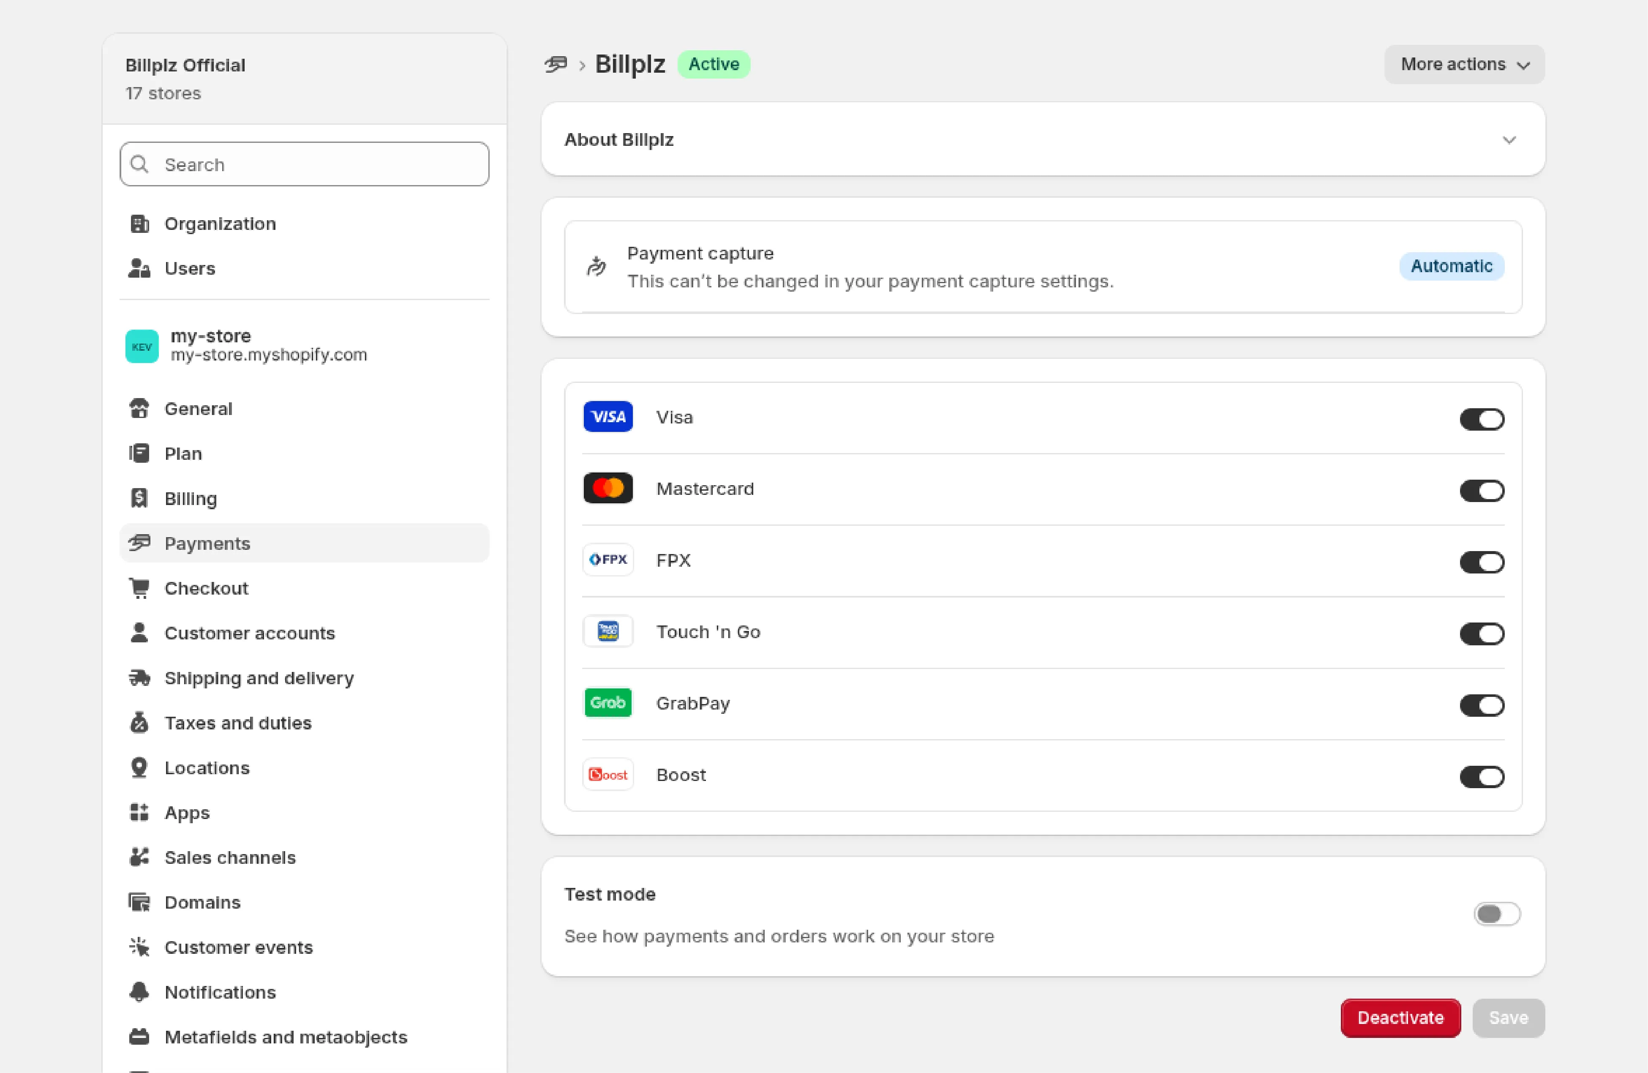Click the Save button
Screen dimensions: 1648x1073
point(1509,1018)
